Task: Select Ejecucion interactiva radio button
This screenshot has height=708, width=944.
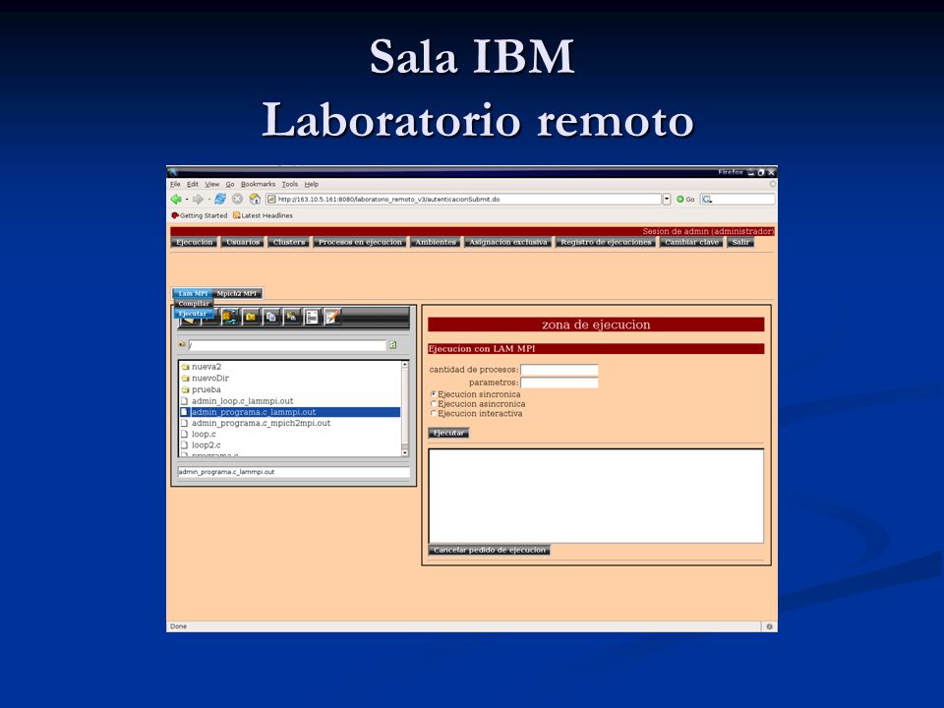Action: click(434, 413)
